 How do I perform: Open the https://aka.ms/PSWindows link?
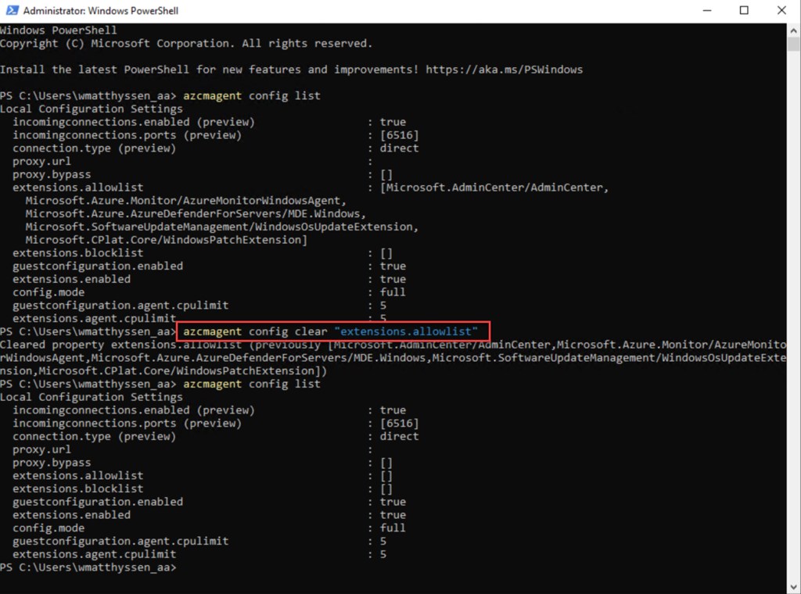504,70
